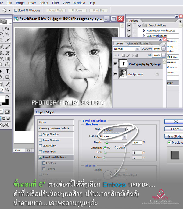Viewport: 183px width, 209px height.
Task: Select the Move tool
Action: coord(7,28)
